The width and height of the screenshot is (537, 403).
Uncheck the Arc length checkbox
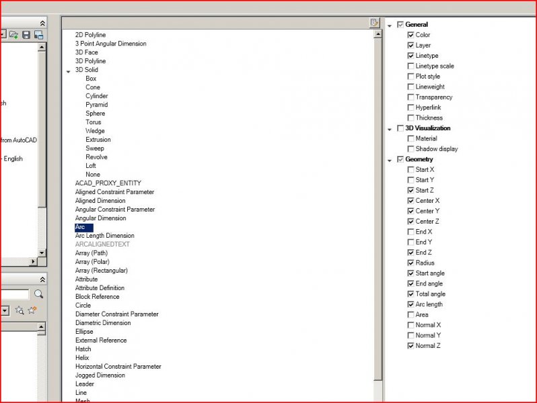[x=410, y=304]
